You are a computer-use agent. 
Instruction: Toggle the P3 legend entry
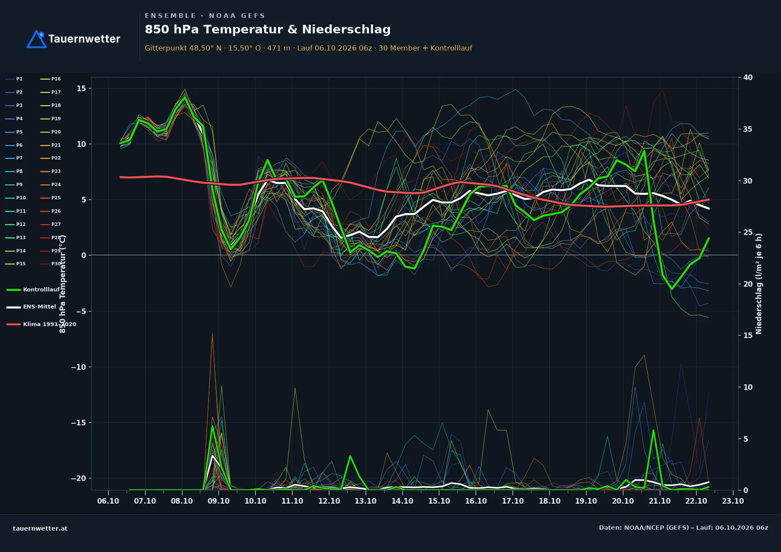click(14, 105)
